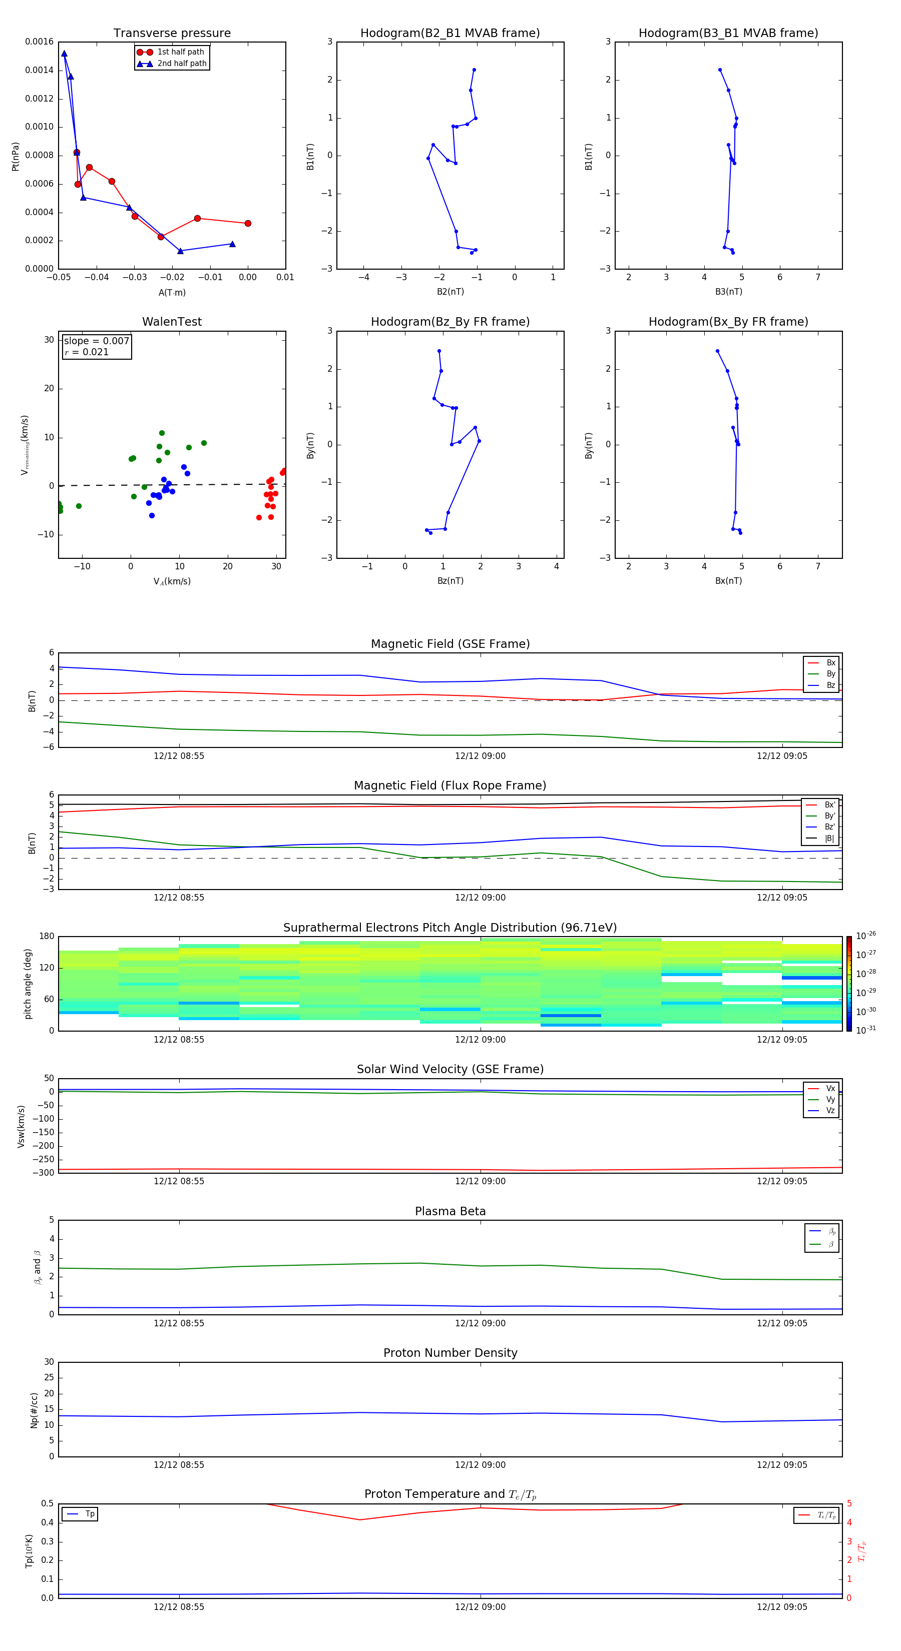Click the Transverse pressure plot title
The width and height of the screenshot is (901, 1651).
tap(172, 33)
